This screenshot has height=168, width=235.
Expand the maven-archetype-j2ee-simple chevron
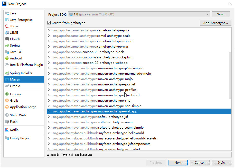[49, 68]
